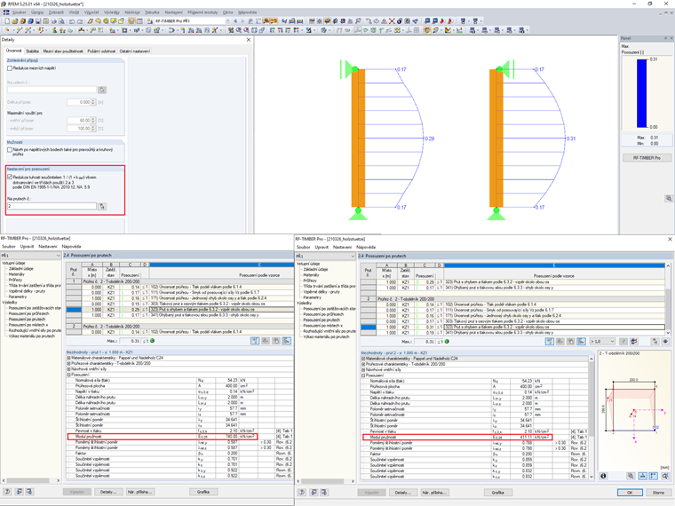Switch to 'Požární odolnost' tab

tap(101, 51)
